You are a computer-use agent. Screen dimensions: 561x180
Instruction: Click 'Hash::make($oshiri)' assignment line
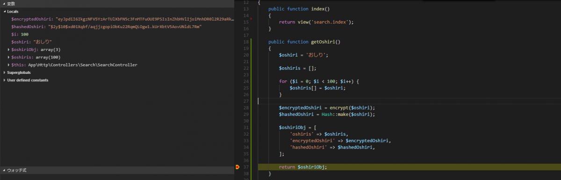(327, 114)
